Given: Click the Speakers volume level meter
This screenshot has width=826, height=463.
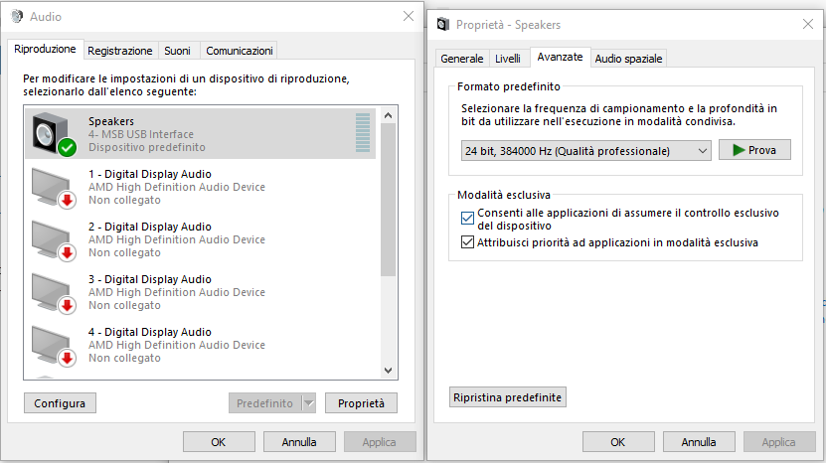Looking at the screenshot, I should 362,133.
